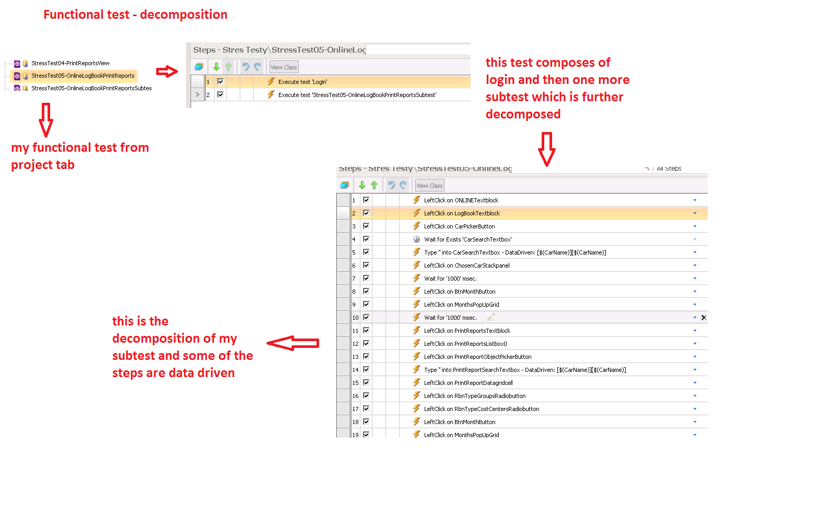819x507 pixels.
Task: Click the stacked windows icon in the upper steps toolbar
Action: (x=198, y=67)
